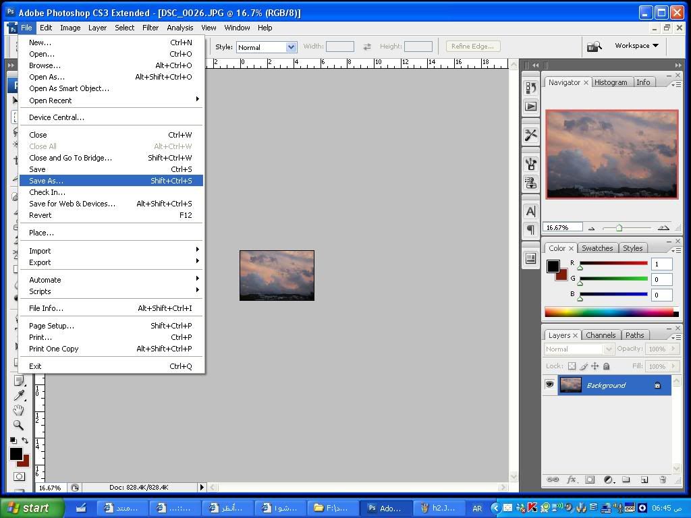Click the trash icon in Layers panel
691x518 pixels.
663,480
